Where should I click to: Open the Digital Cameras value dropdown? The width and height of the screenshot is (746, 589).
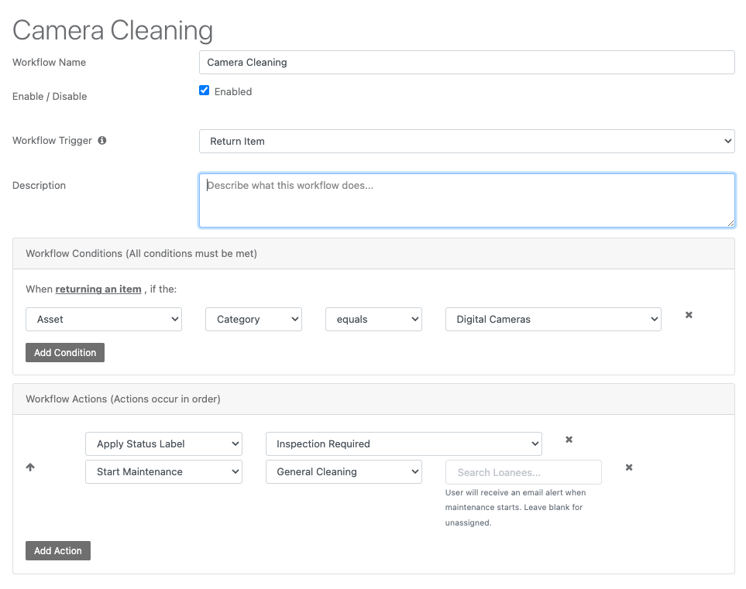pos(552,319)
